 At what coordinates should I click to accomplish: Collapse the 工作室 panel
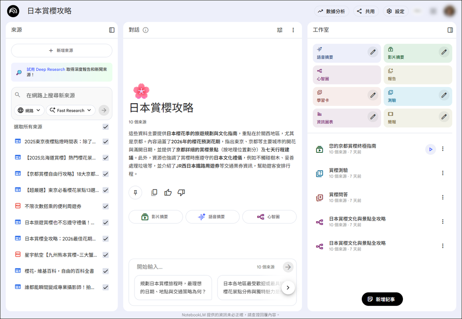tap(450, 30)
